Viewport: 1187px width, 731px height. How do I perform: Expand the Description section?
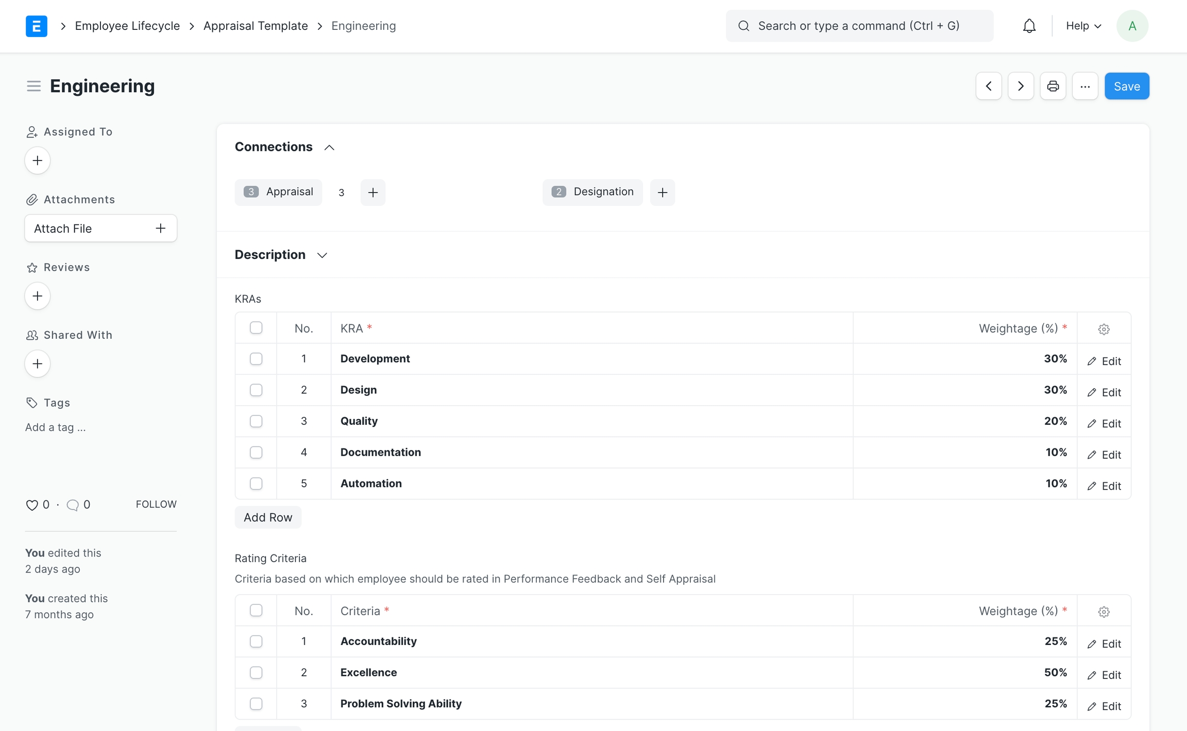pyautogui.click(x=322, y=255)
